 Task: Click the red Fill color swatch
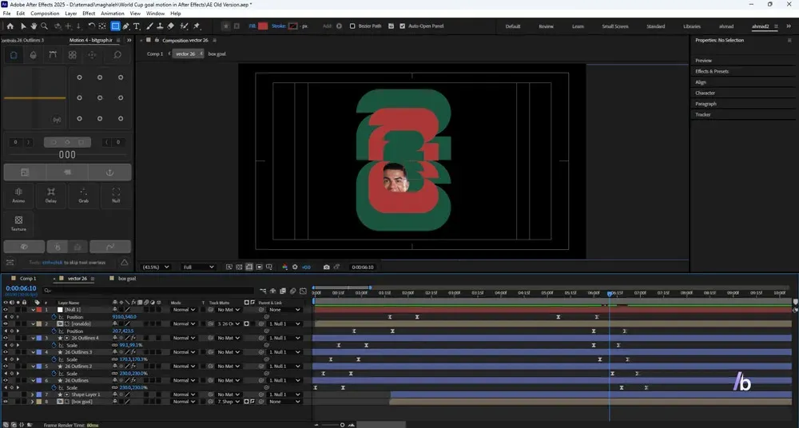point(262,26)
